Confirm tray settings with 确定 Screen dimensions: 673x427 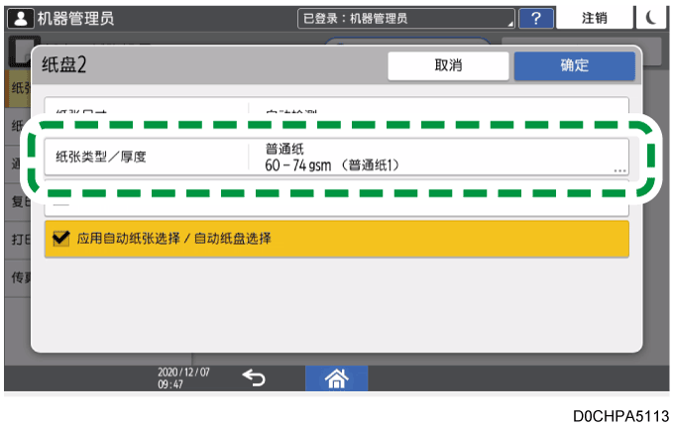coord(574,65)
